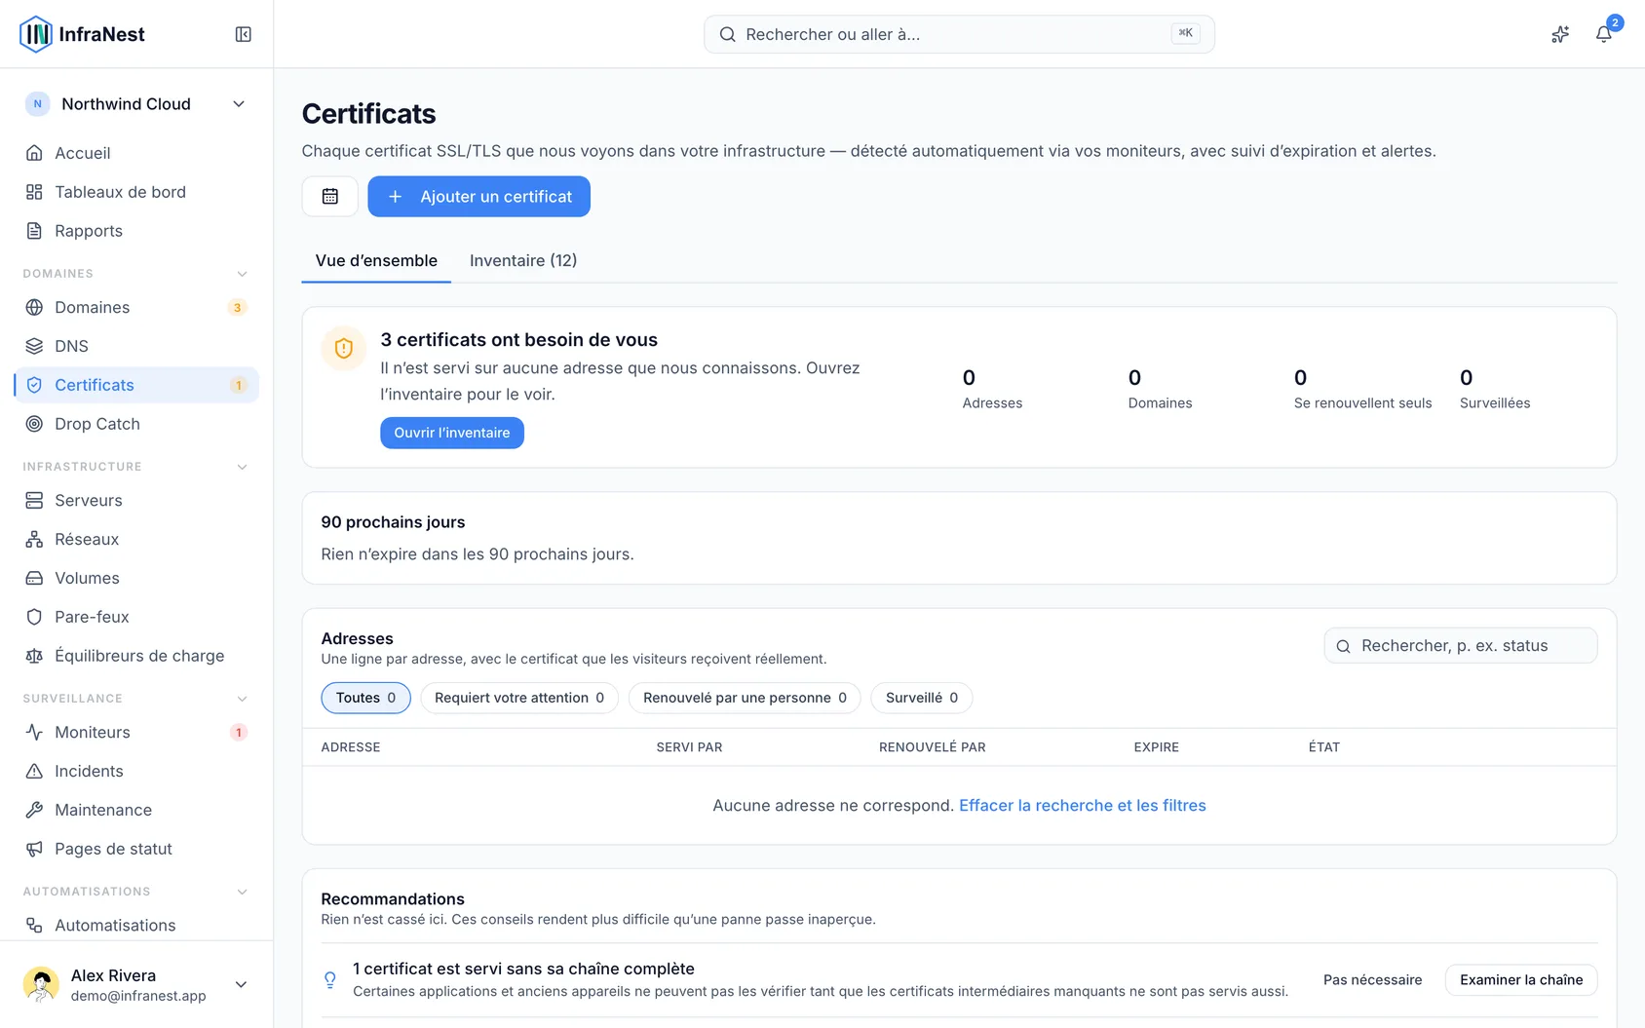This screenshot has height=1028, width=1645.
Task: Switch to Inventaire (12) tab
Action: tap(523, 261)
